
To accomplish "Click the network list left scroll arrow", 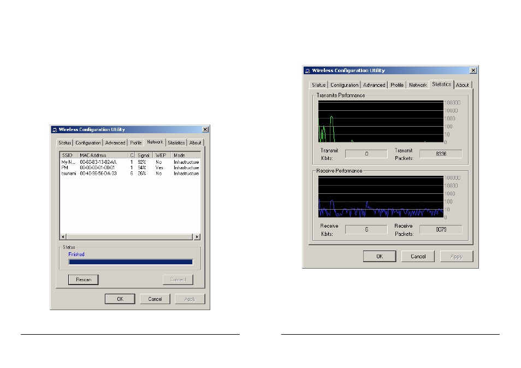I will (x=63, y=237).
